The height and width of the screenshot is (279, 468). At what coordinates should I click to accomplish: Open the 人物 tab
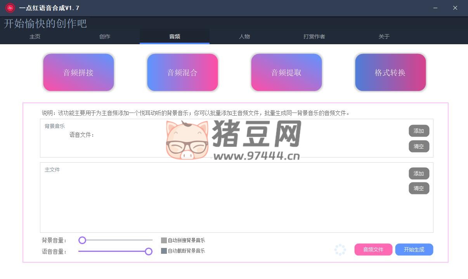[244, 36]
